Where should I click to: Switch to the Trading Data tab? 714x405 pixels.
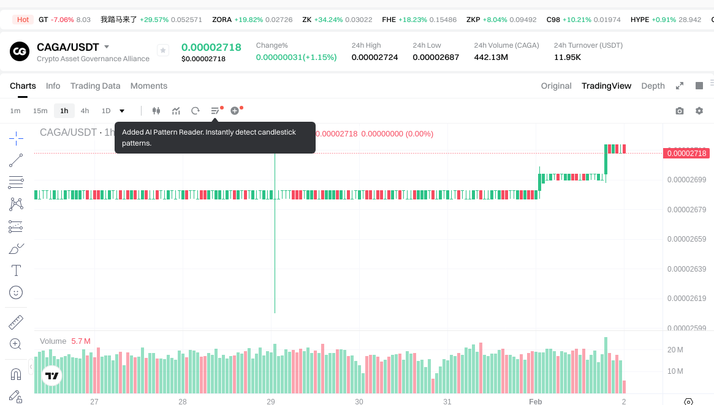click(95, 86)
